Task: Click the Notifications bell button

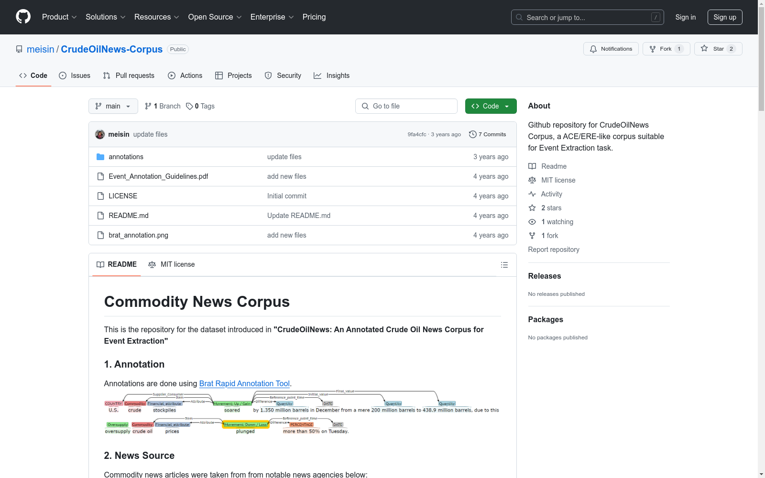Action: click(x=611, y=49)
